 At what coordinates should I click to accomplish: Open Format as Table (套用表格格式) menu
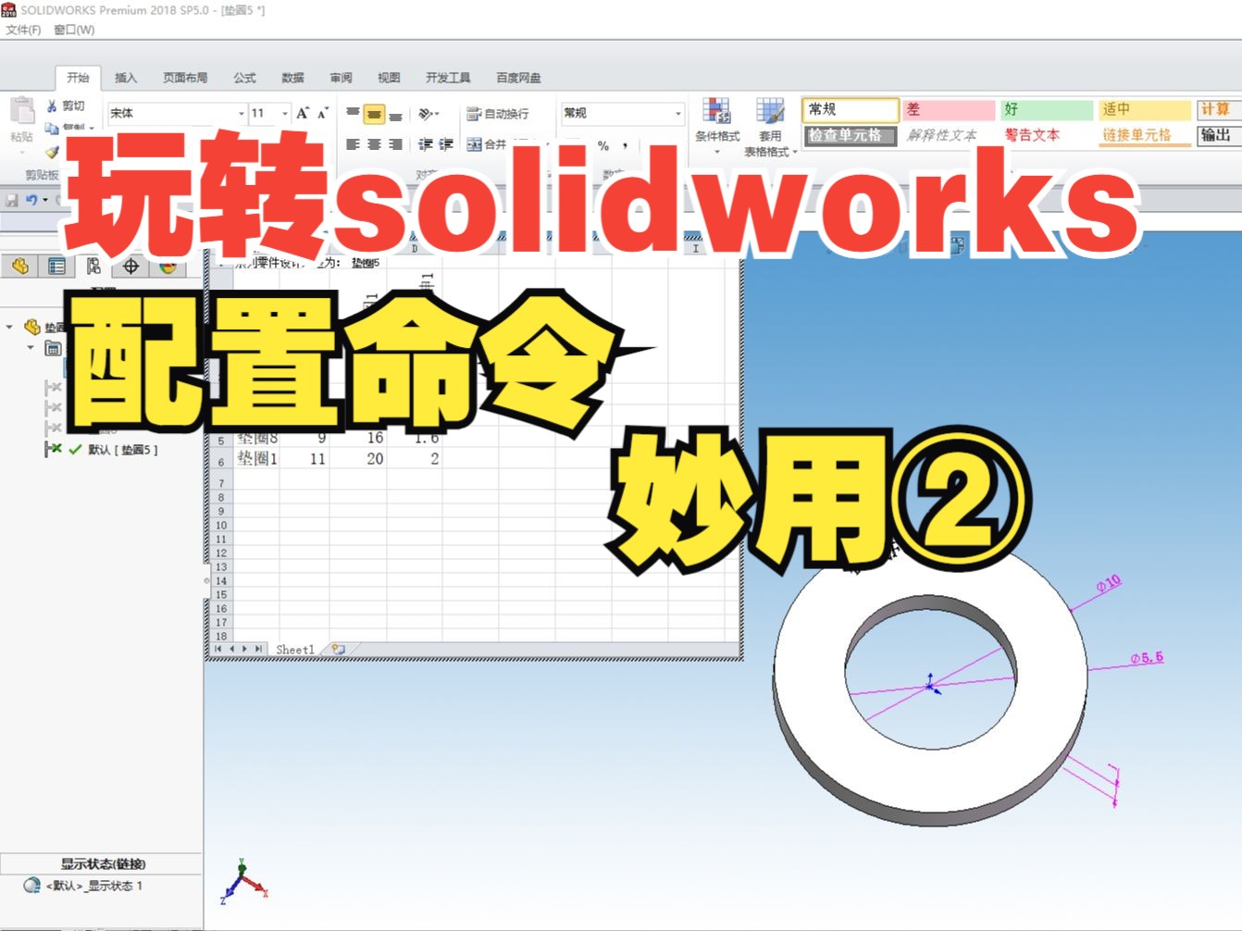(x=770, y=126)
